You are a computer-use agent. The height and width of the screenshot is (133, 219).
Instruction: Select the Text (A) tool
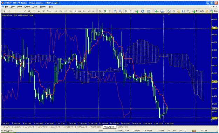(x=39, y=11)
